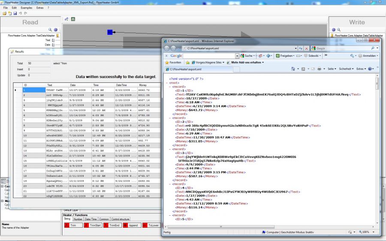Click the Suche button on Google toolbar
The height and width of the screenshot is (241, 386).
coord(247,56)
